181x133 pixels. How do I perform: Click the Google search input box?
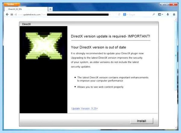pyautogui.click(x=140, y=15)
